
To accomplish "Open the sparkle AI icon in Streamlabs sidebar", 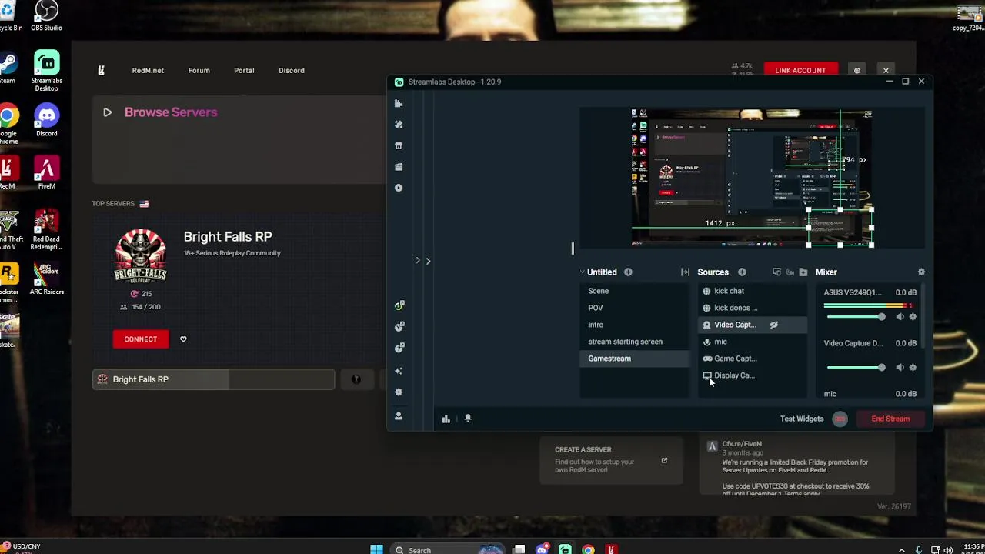I will point(399,371).
